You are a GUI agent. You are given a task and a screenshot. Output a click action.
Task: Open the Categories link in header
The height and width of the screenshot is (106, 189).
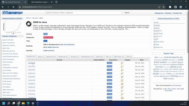click(159, 13)
